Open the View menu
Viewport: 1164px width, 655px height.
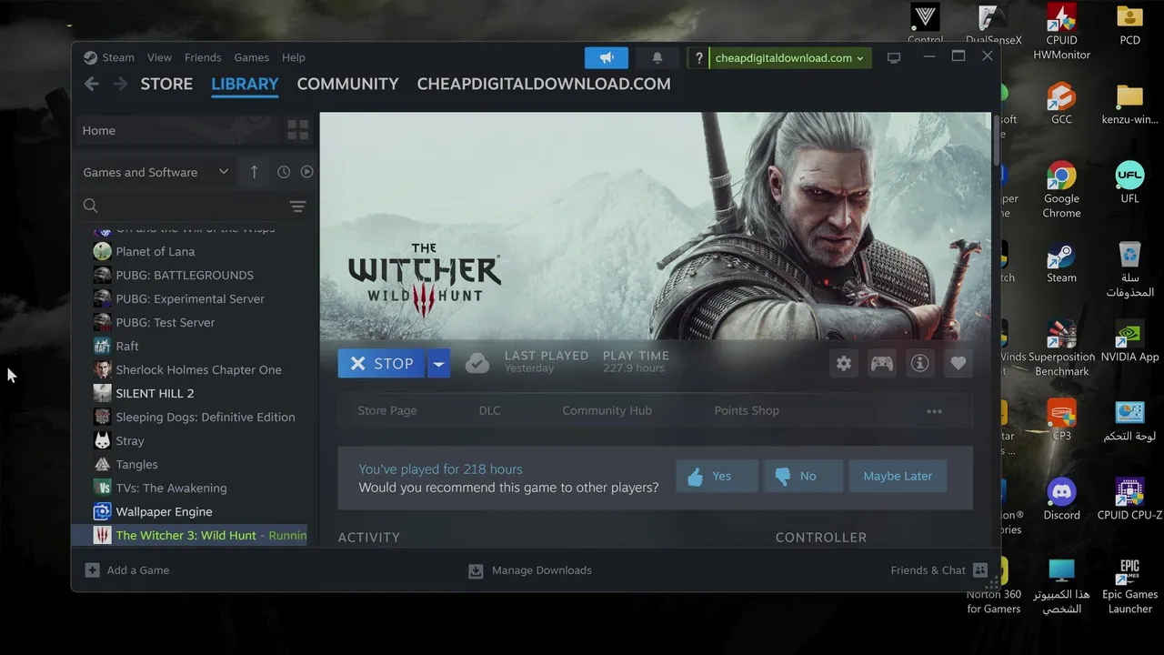tap(159, 57)
